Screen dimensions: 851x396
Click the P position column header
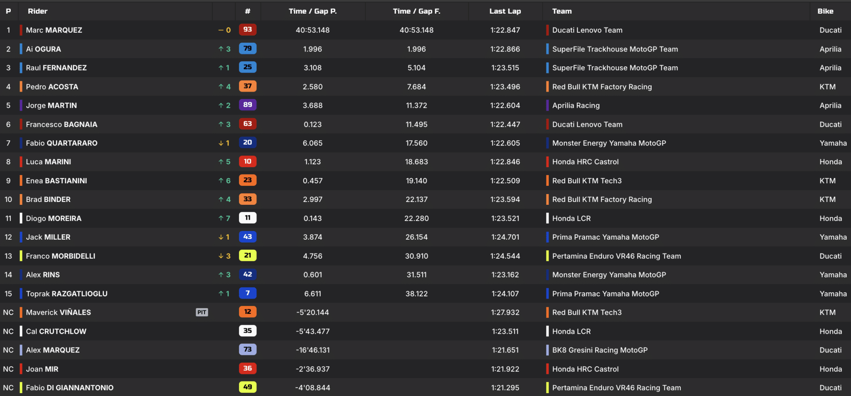[8, 11]
